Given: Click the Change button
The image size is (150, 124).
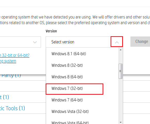Looking at the screenshot, I should click(140, 42).
